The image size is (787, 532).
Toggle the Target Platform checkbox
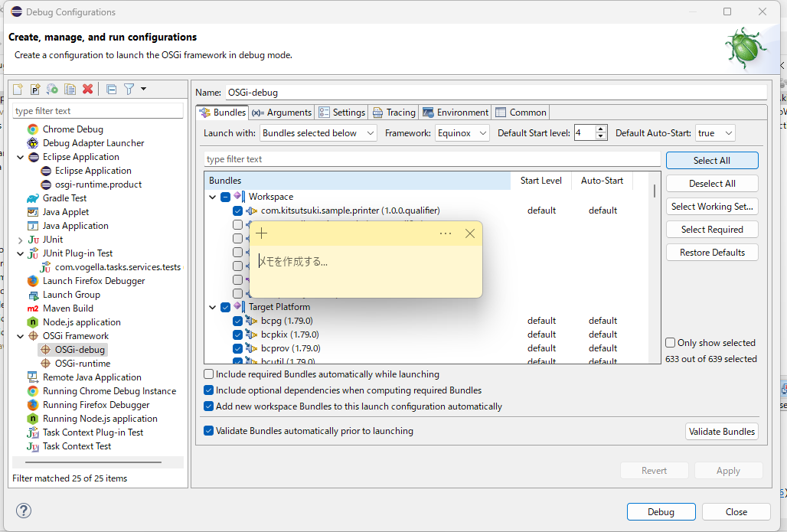pos(225,307)
